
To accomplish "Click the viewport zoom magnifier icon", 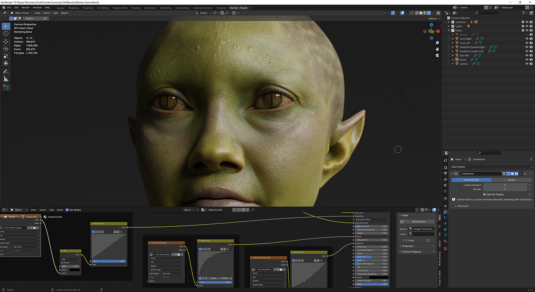I will point(437,43).
